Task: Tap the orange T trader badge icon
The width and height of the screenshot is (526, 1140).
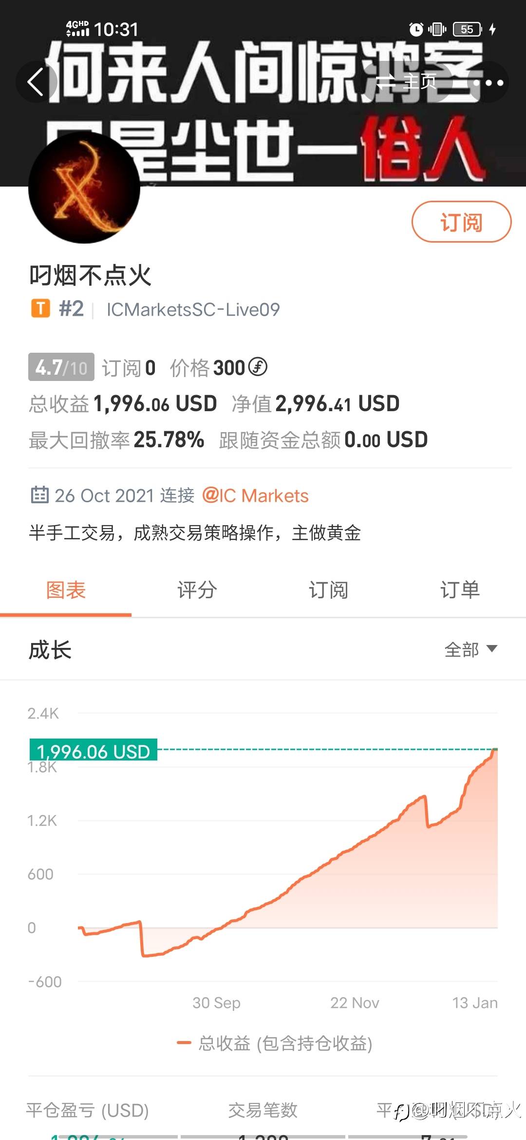Action: pos(40,308)
